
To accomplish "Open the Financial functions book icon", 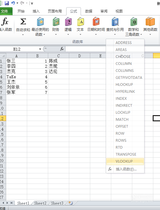I will click(56, 22).
